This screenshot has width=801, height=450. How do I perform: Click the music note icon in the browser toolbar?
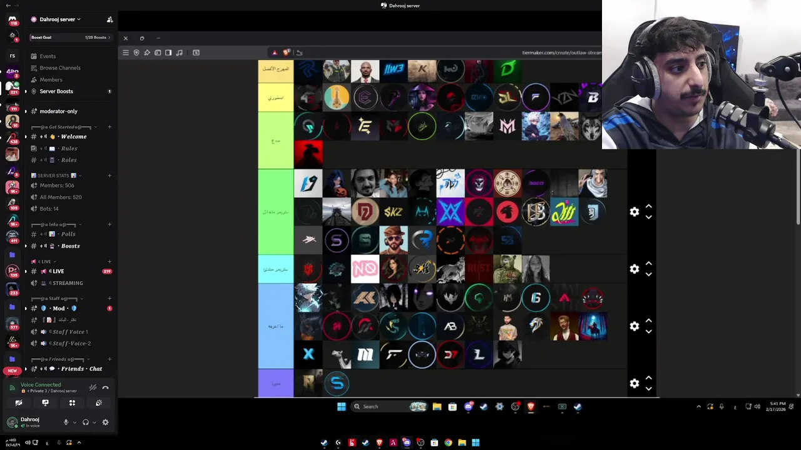[180, 52]
